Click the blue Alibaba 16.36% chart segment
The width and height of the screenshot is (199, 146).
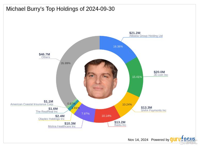click(118, 49)
